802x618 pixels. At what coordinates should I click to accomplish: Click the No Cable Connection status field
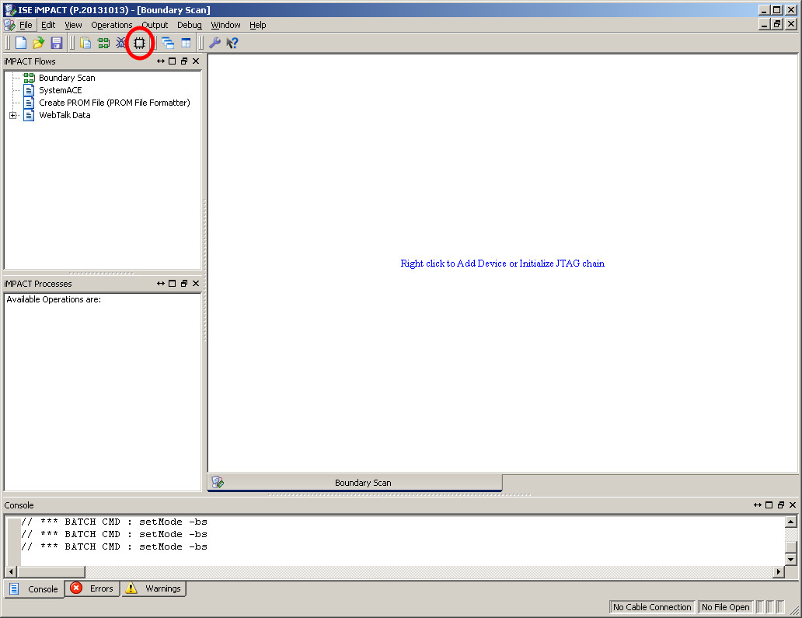(652, 607)
